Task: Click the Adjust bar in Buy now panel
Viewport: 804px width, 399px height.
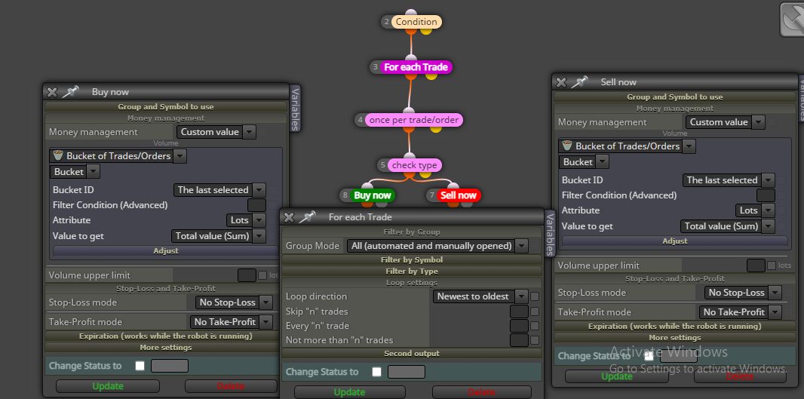Action: pyautogui.click(x=166, y=251)
